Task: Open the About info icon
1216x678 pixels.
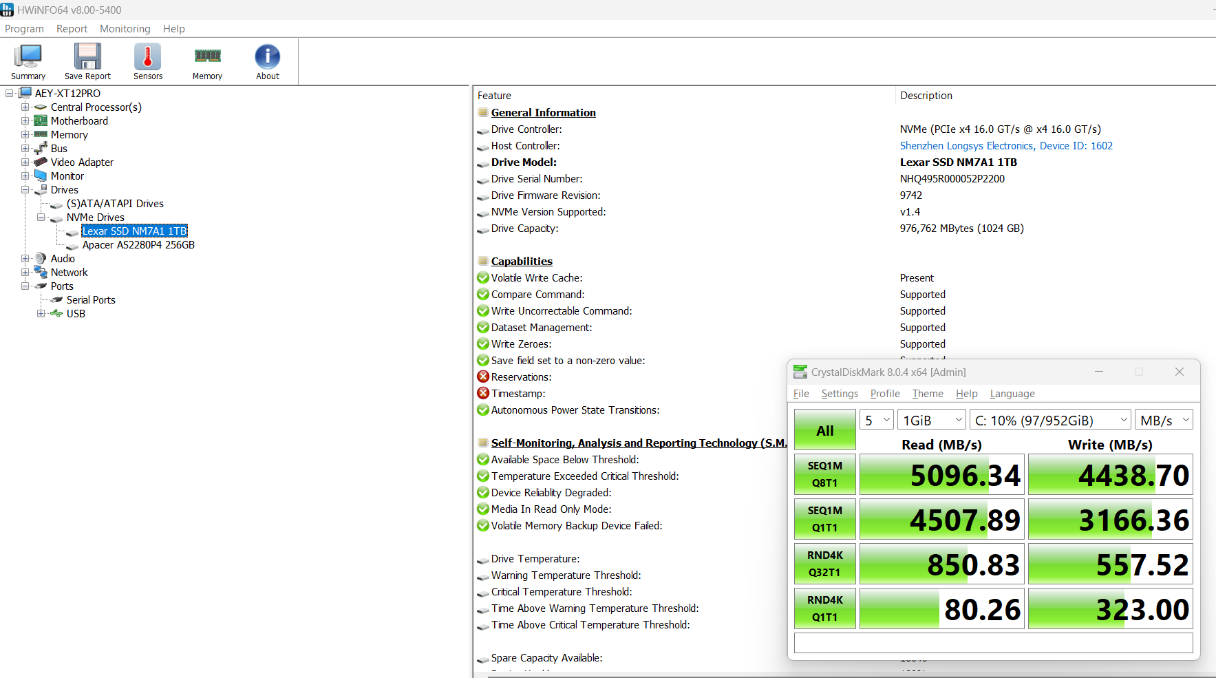Action: click(x=268, y=56)
